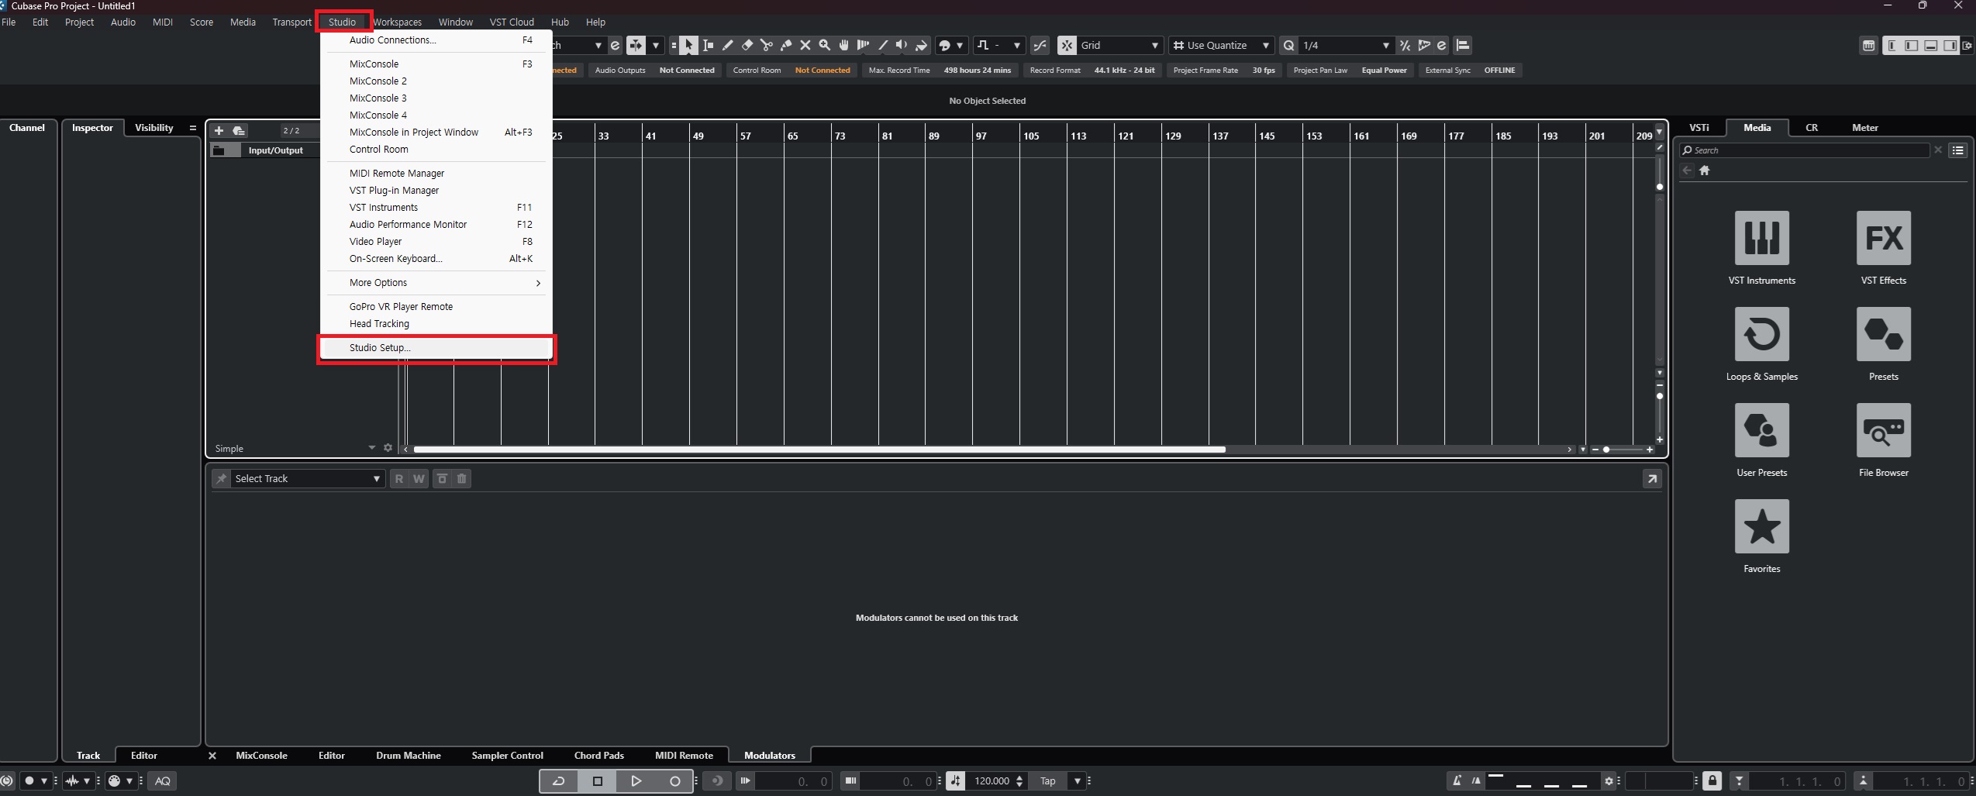
Task: Toggle Read automation R button
Action: coord(399,479)
